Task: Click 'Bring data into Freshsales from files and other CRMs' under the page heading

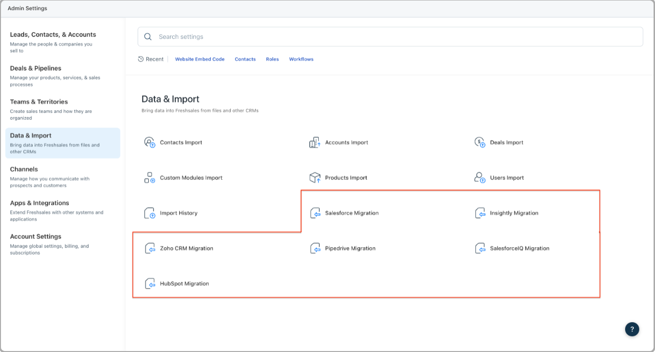Action: coord(200,111)
